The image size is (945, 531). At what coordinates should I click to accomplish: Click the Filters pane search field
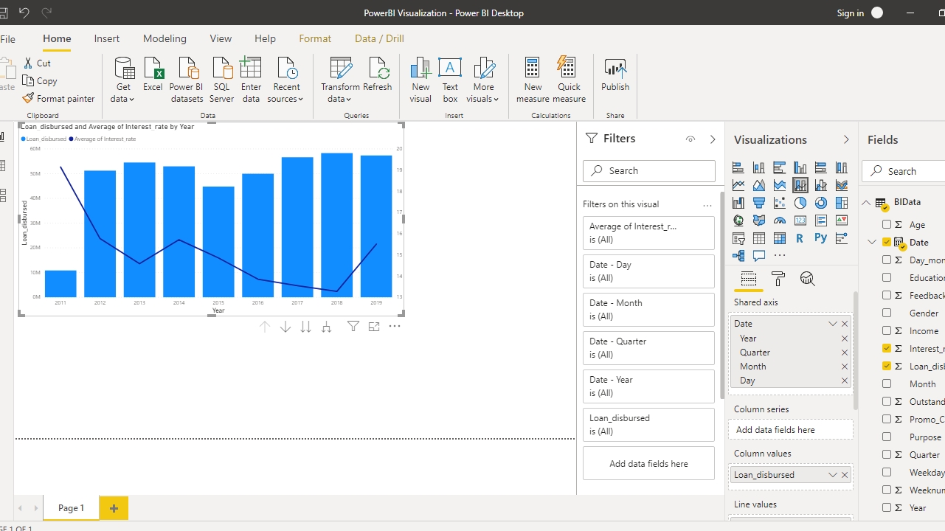pyautogui.click(x=649, y=170)
